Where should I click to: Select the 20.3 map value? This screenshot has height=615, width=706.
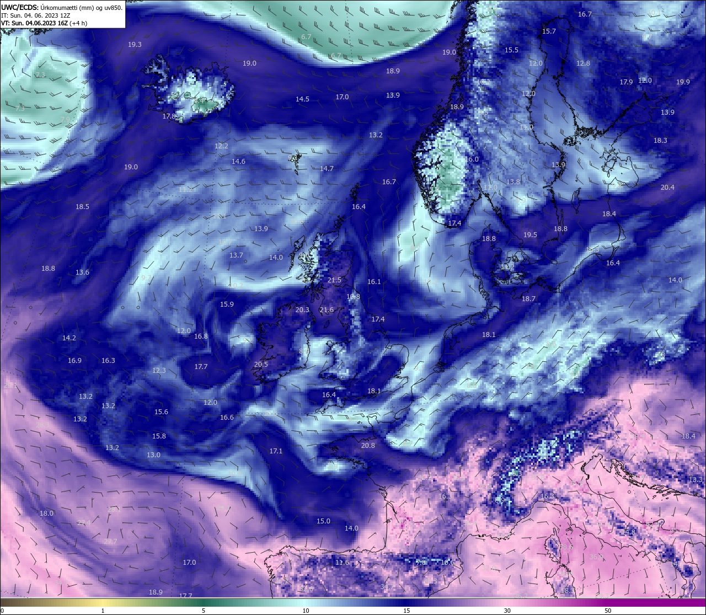(302, 310)
